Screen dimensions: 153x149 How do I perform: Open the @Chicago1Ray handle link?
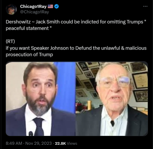pos(35,12)
